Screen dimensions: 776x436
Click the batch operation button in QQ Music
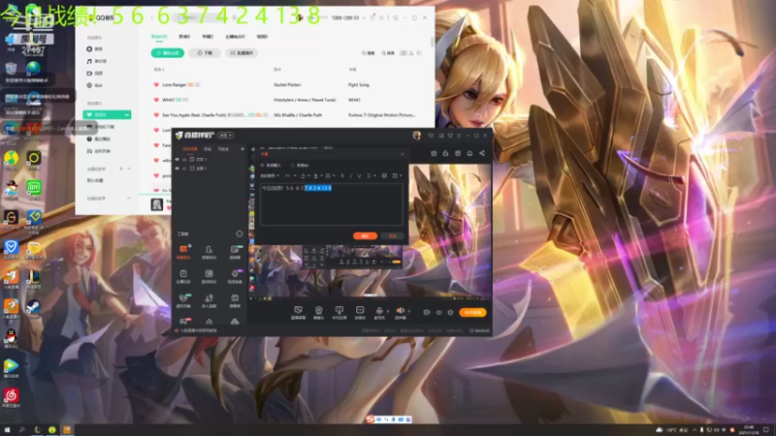click(x=242, y=53)
